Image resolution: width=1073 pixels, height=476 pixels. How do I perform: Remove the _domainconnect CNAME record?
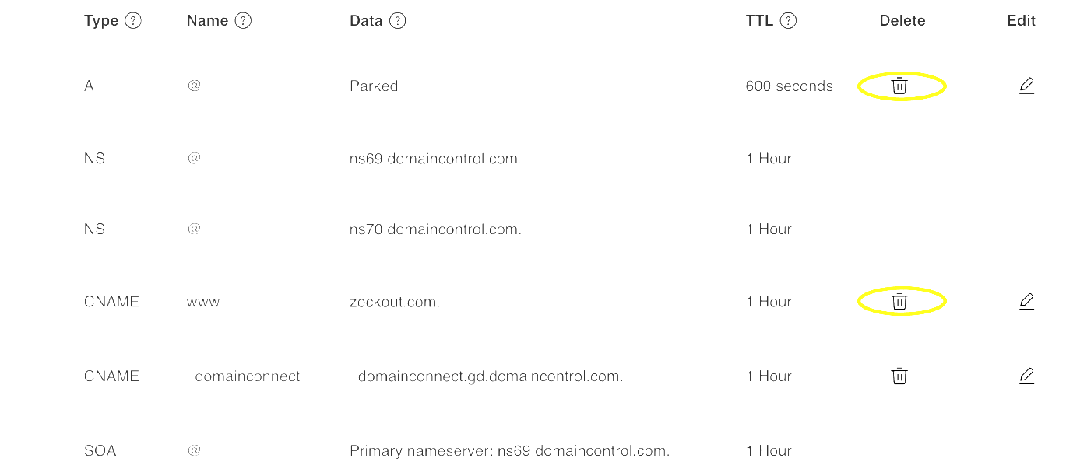tap(899, 376)
